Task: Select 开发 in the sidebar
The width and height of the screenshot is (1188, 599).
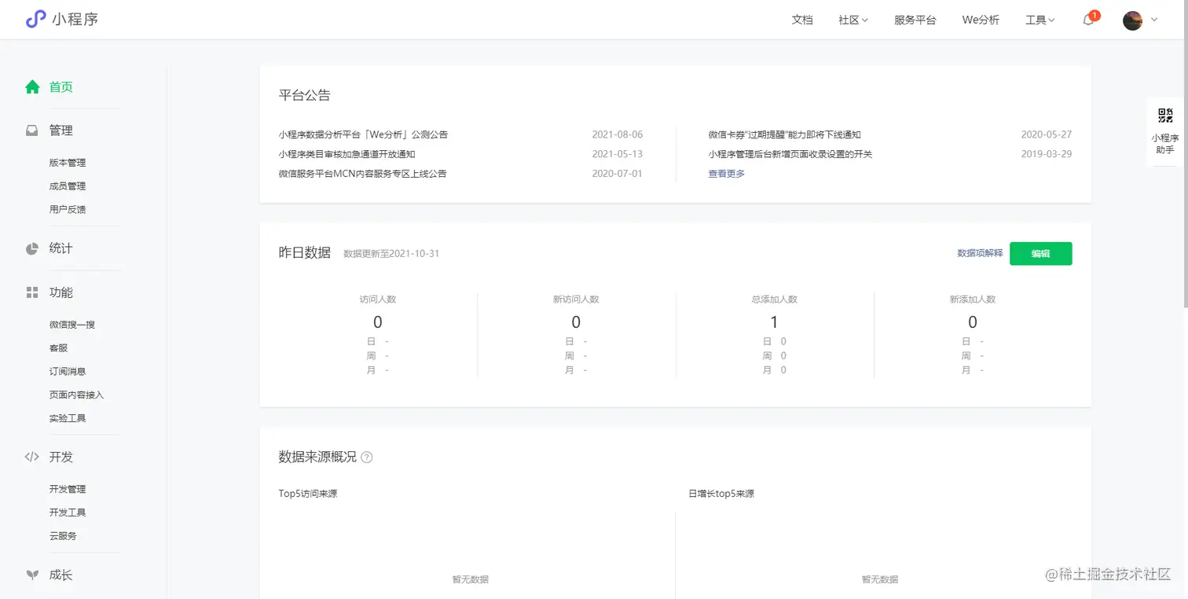Action: 61,457
